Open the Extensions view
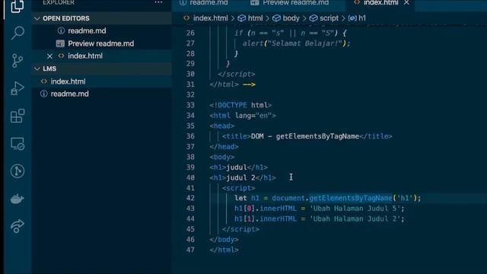Image resolution: width=487 pixels, height=274 pixels. click(x=18, y=116)
